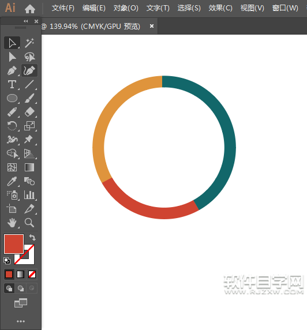Open Change Screen Mode options

21,303
